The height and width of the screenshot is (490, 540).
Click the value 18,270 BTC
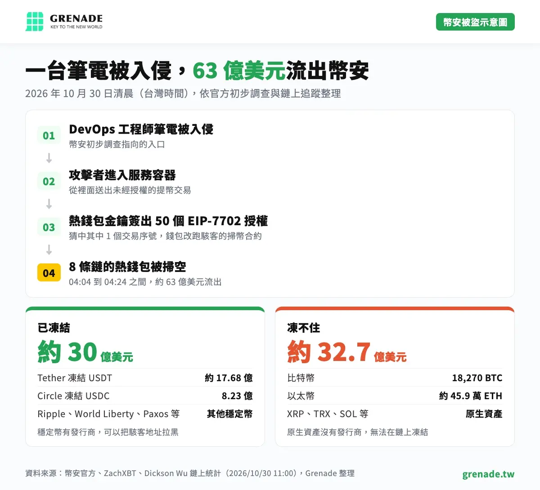click(x=477, y=378)
